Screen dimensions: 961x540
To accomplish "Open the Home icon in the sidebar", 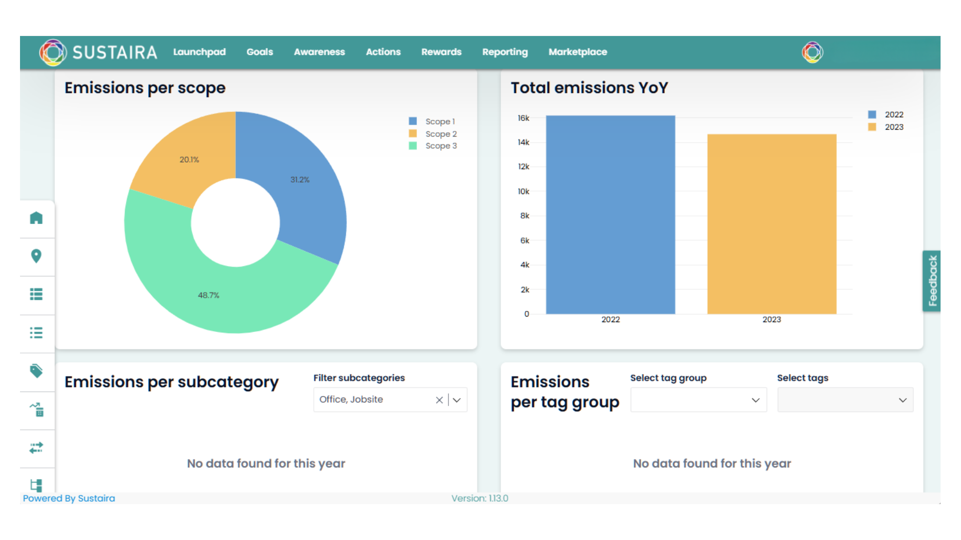I will coord(37,218).
